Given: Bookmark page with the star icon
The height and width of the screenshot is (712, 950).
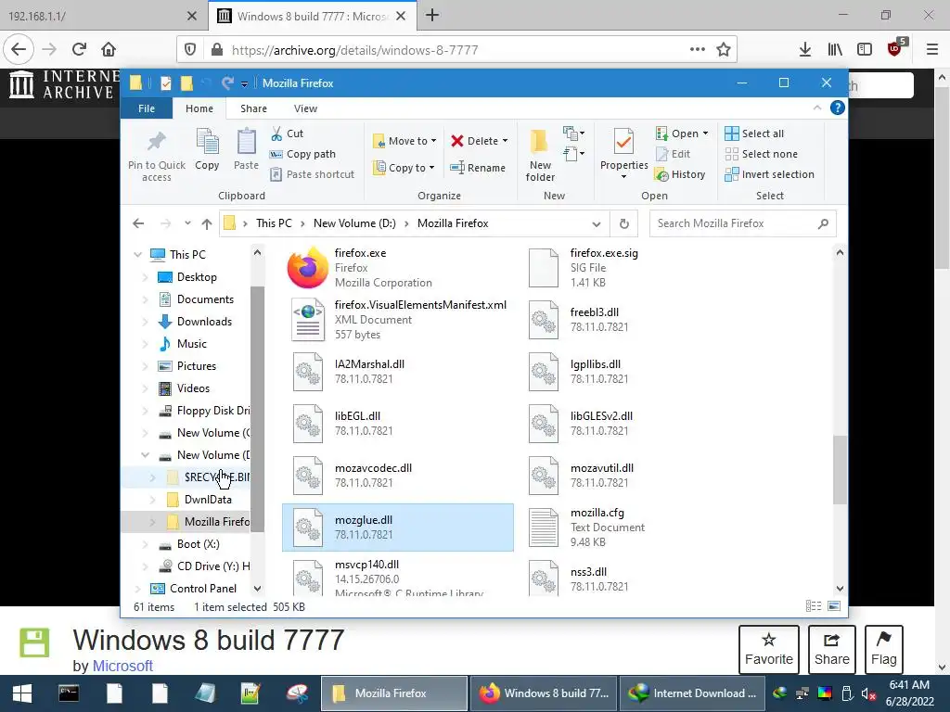Looking at the screenshot, I should pyautogui.click(x=724, y=50).
